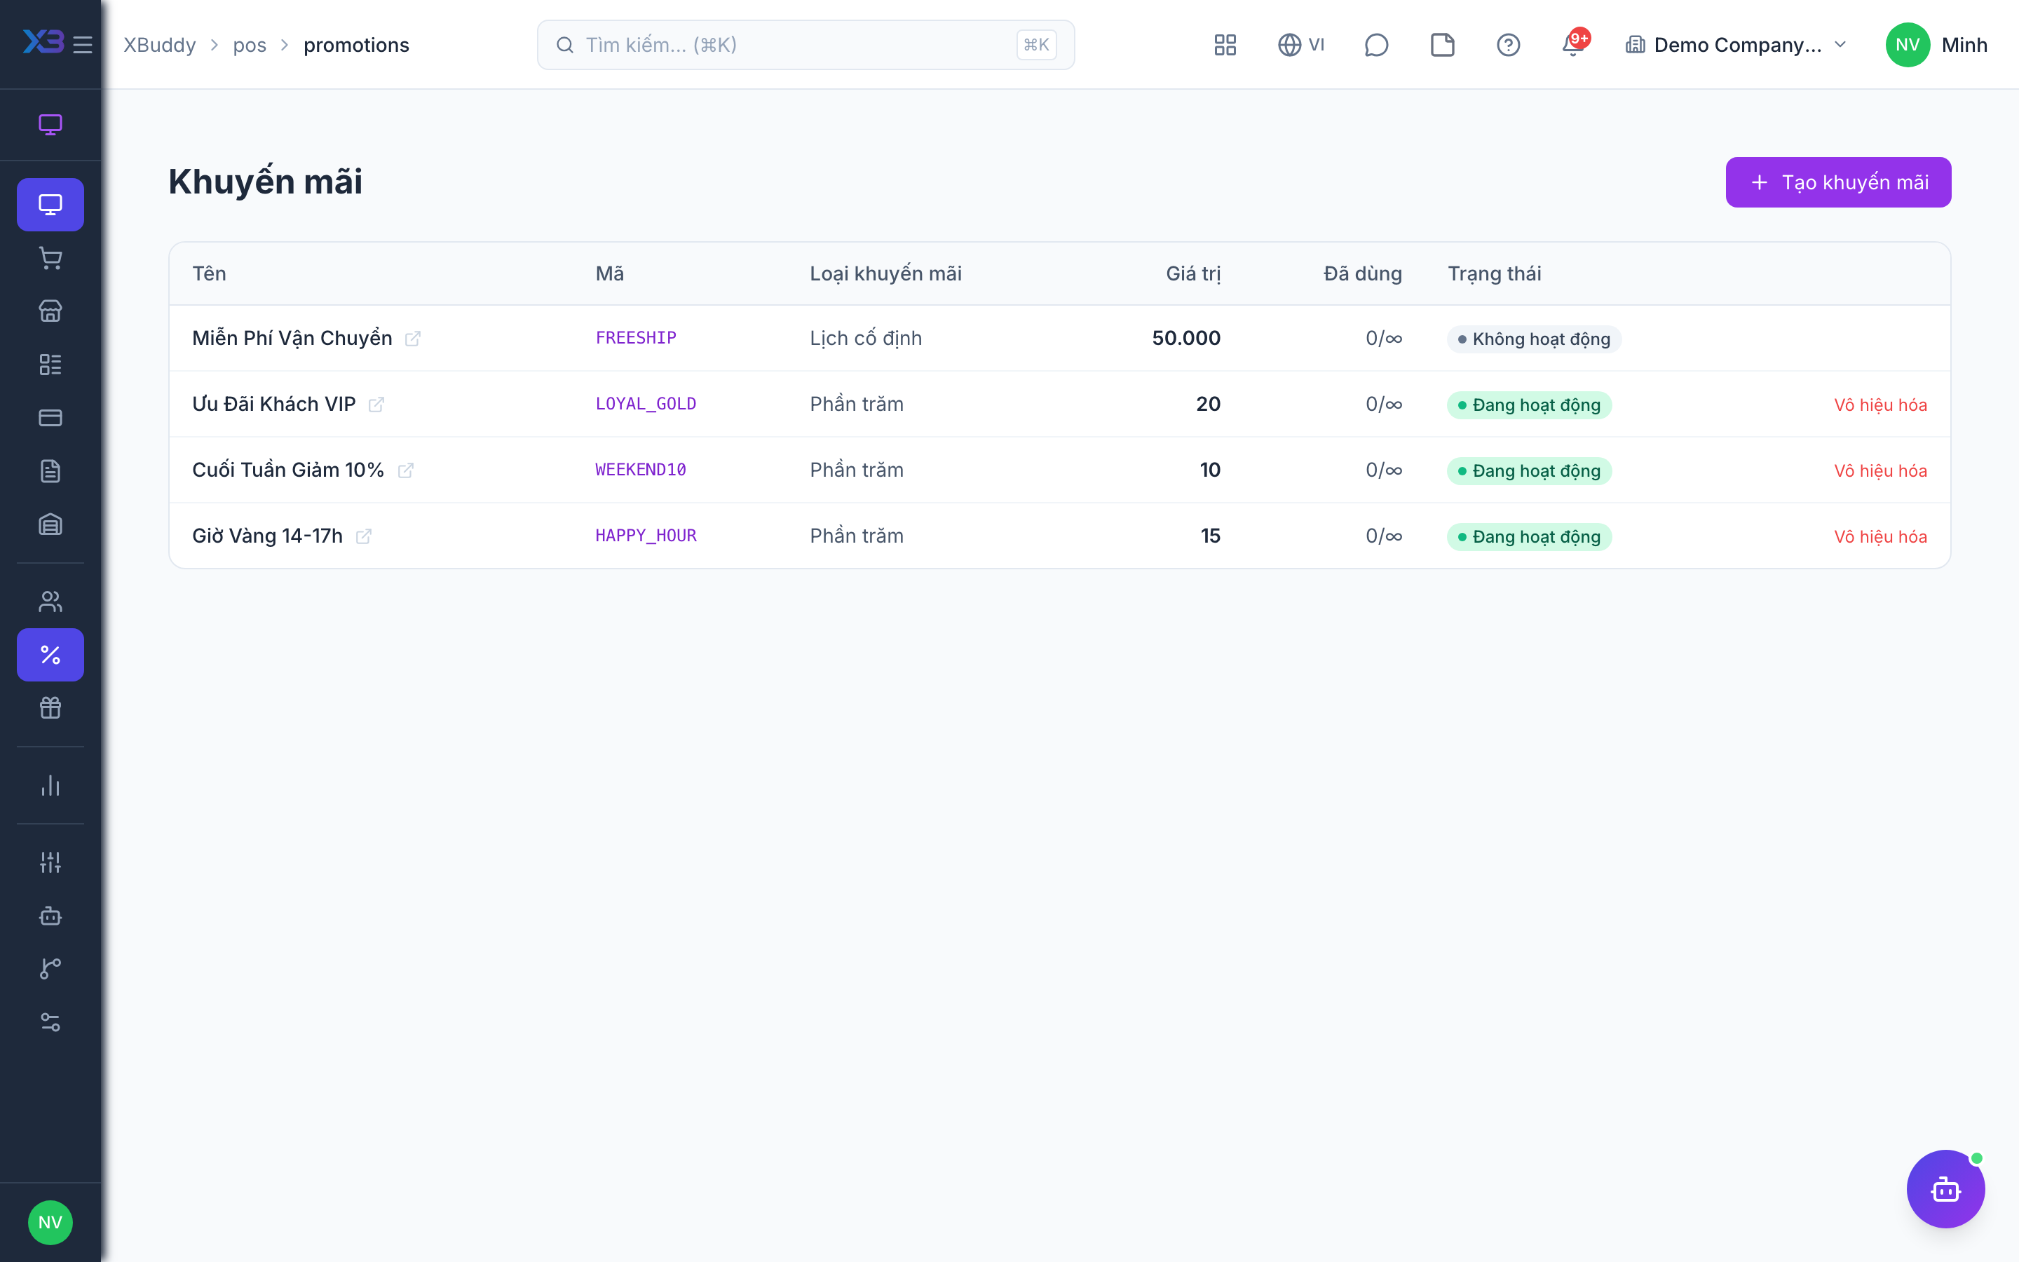
Task: Open the document sidebar item
Action: coord(50,470)
